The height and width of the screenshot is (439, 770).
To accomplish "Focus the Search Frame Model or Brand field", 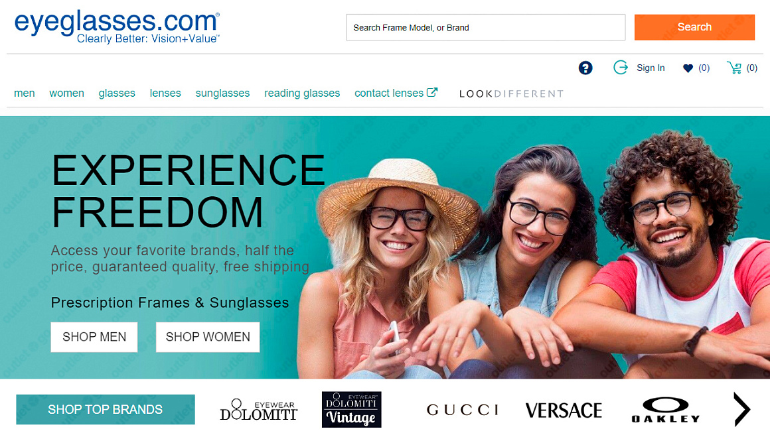I will point(486,27).
